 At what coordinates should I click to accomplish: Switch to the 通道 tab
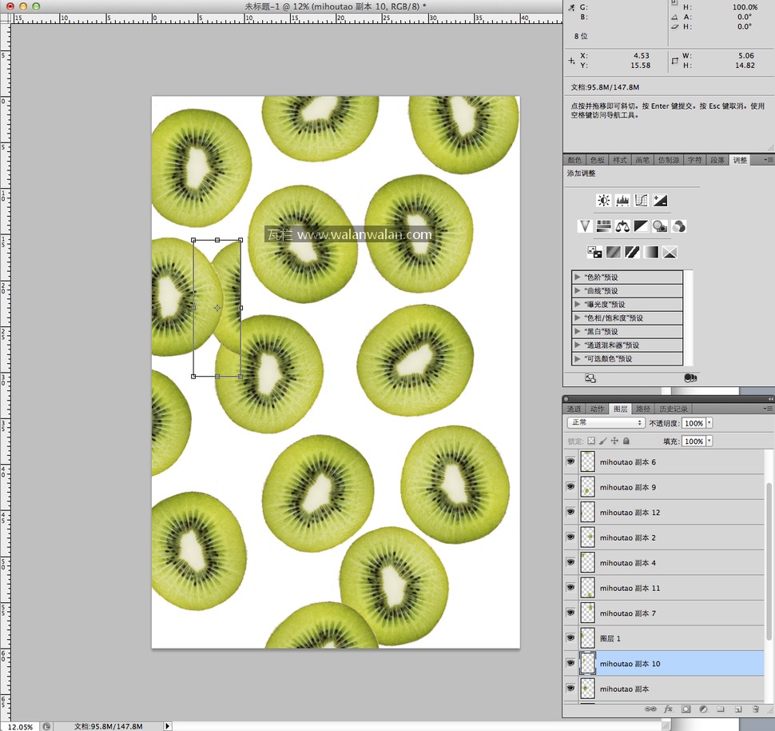pos(574,409)
